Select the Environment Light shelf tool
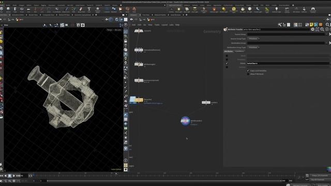331x186 pixels. 234,9
